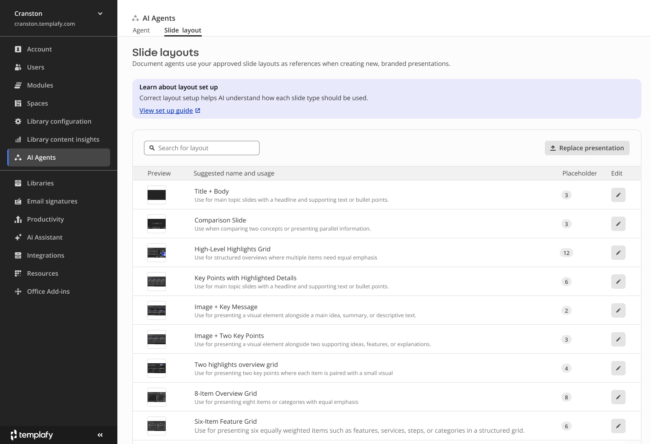Select the Slide layout tab
650x444 pixels.
click(183, 30)
